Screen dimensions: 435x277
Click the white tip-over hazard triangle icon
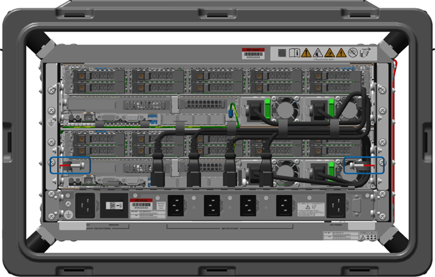318,53
